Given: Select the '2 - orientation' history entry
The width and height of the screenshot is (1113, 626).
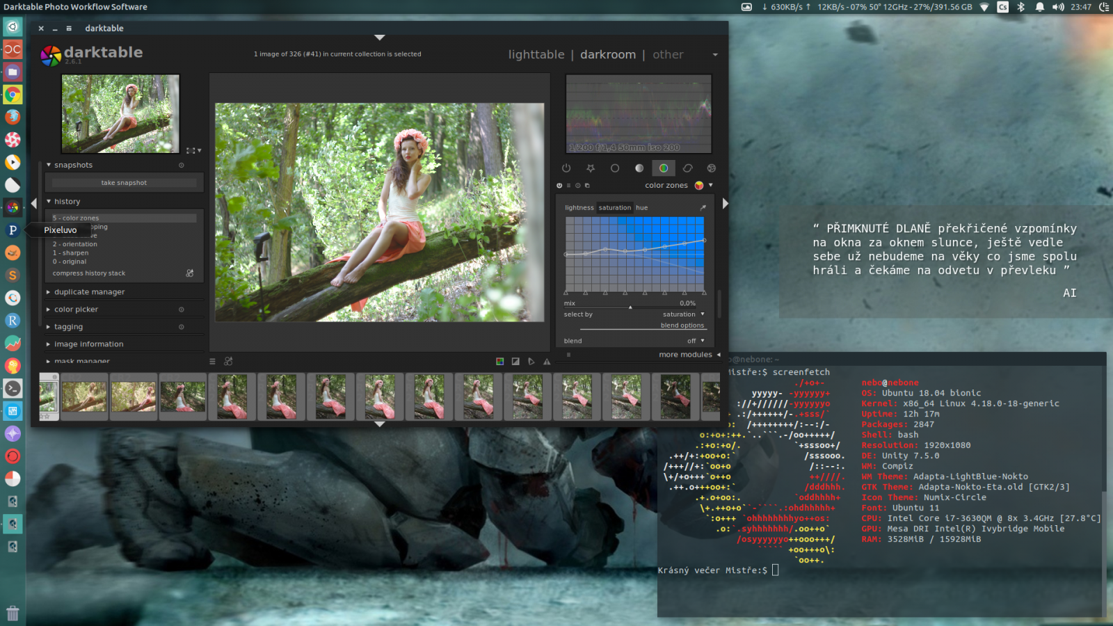Looking at the screenshot, I should (74, 244).
